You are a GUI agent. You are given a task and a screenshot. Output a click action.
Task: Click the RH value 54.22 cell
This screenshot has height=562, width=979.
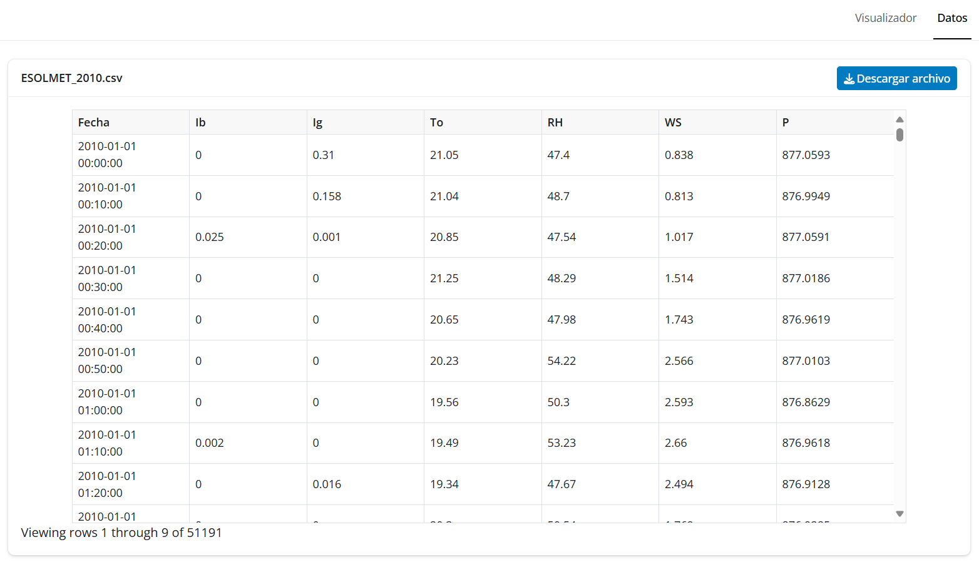[x=561, y=361]
